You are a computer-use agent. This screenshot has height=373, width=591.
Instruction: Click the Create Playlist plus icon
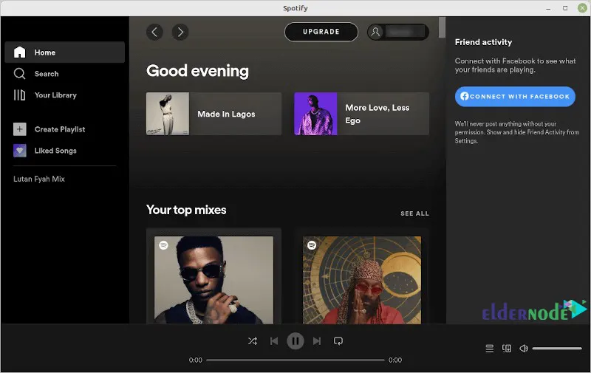(x=20, y=129)
